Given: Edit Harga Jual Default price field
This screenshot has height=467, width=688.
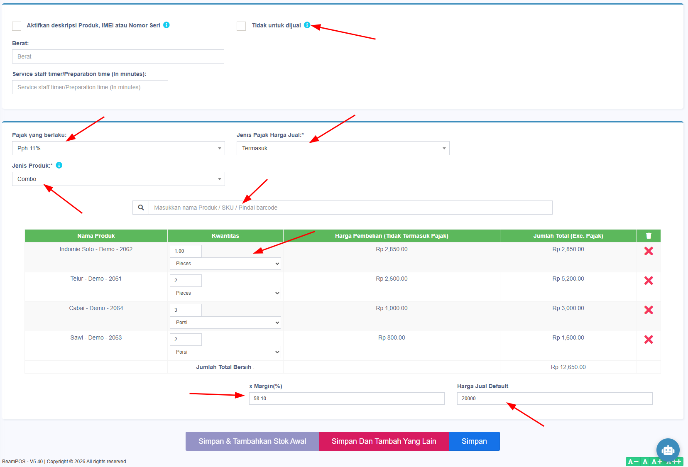Looking at the screenshot, I should click(x=555, y=399).
